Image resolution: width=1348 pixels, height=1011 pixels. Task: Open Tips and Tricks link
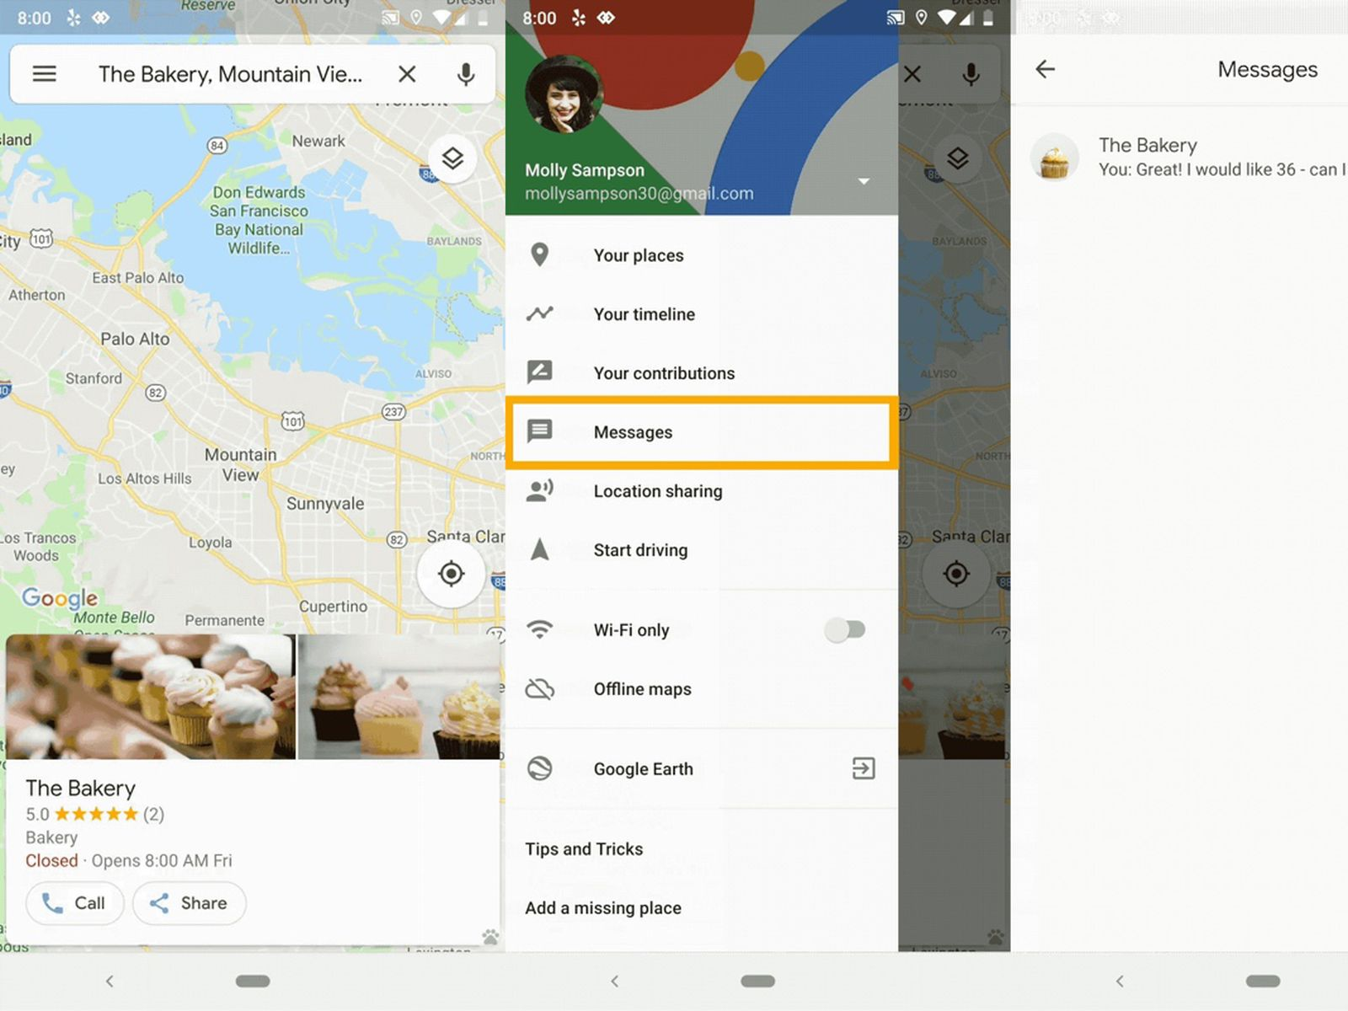[x=584, y=849]
